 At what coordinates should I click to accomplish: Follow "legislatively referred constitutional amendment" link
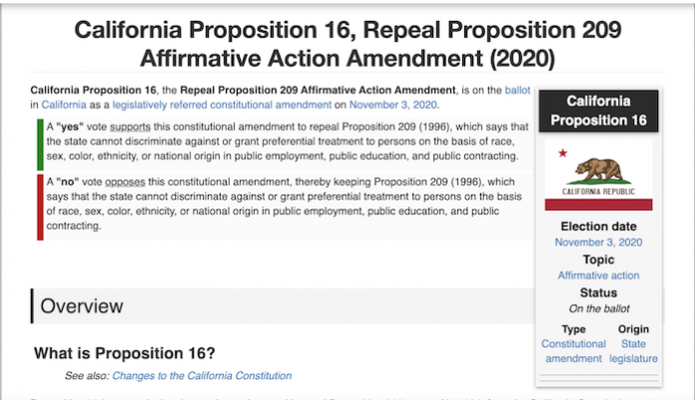coord(222,105)
